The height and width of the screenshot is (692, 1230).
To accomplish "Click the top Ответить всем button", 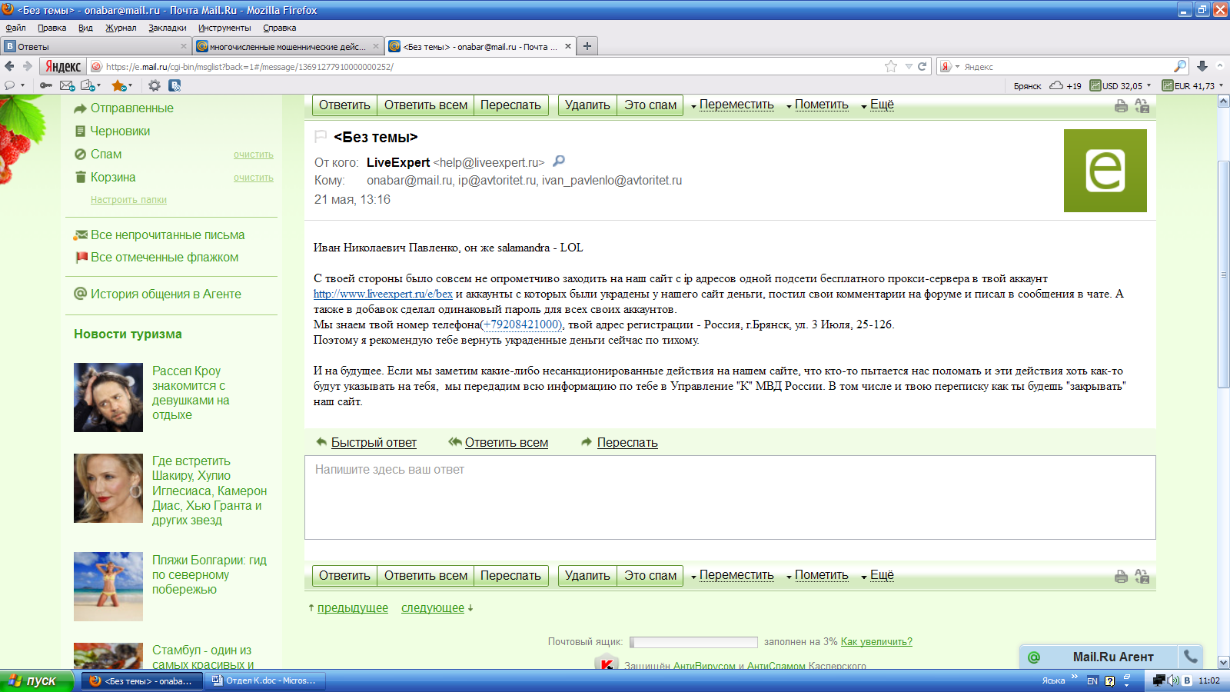I will pos(426,105).
